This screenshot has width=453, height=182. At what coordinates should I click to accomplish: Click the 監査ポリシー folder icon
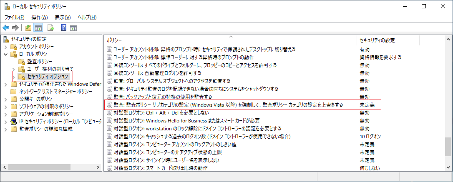click(x=22, y=62)
